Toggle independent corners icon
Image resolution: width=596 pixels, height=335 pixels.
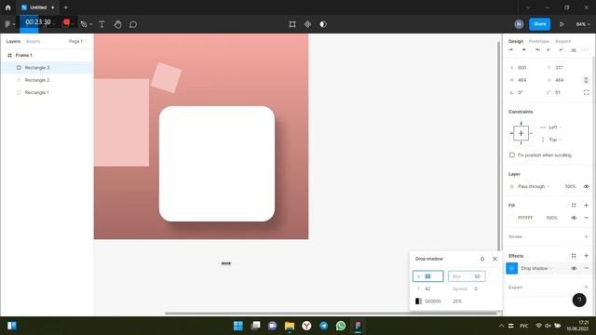tap(586, 92)
